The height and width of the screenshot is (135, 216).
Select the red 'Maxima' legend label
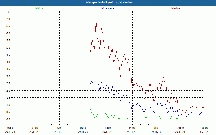176,8
